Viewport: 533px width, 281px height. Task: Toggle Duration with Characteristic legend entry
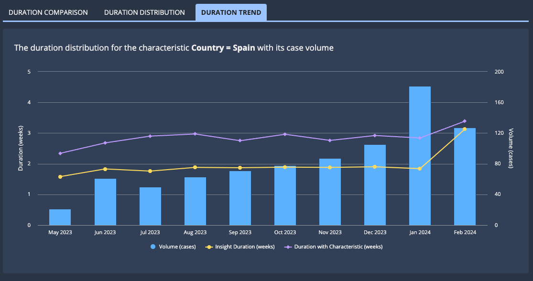point(334,247)
